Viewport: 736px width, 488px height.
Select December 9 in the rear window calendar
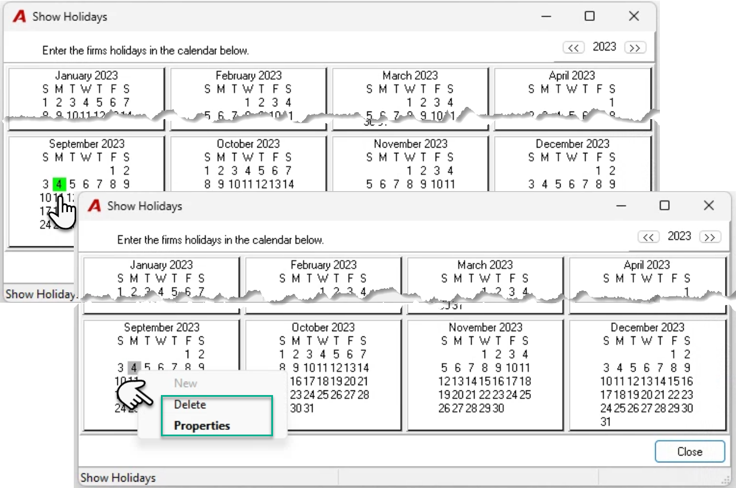click(612, 184)
